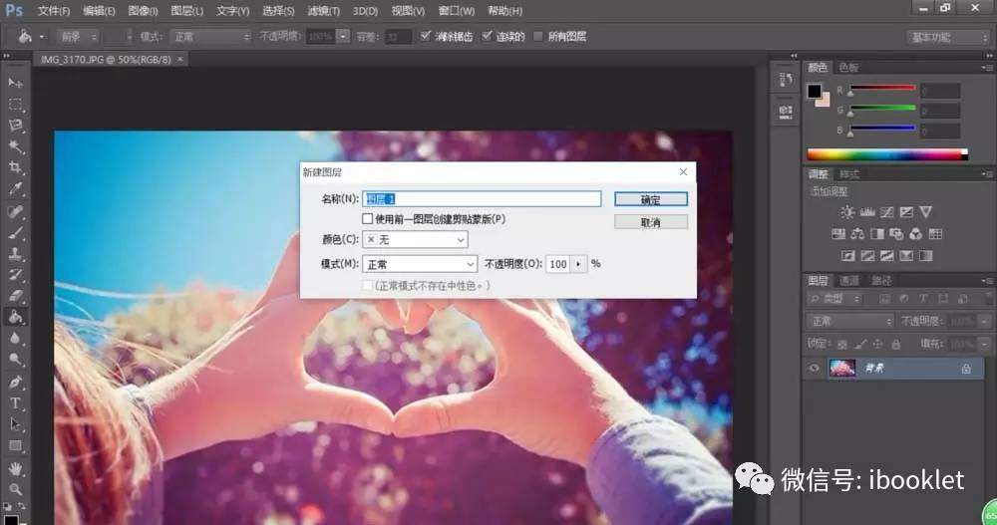Screen dimensions: 997x525
Task: Open Mode dropdown in New Layer dialog
Action: pyautogui.click(x=420, y=264)
